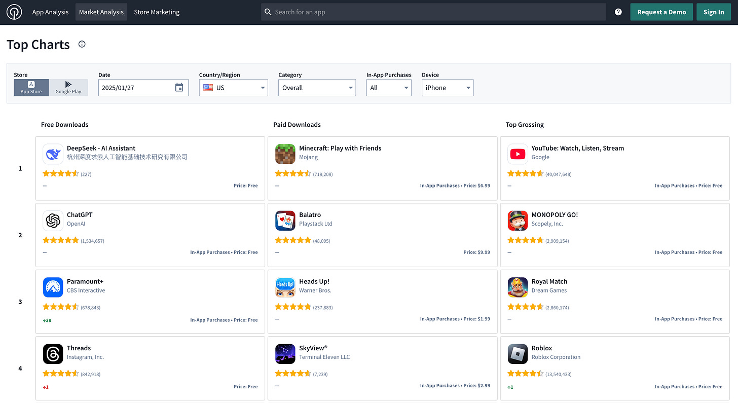Click the Top Charts info icon
738x403 pixels.
(82, 44)
